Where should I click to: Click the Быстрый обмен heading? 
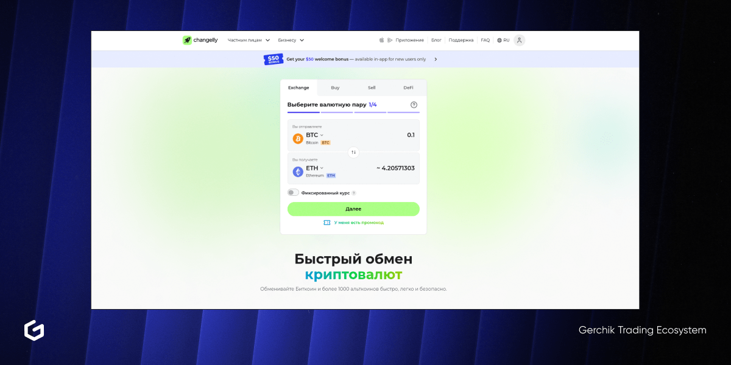coord(353,259)
